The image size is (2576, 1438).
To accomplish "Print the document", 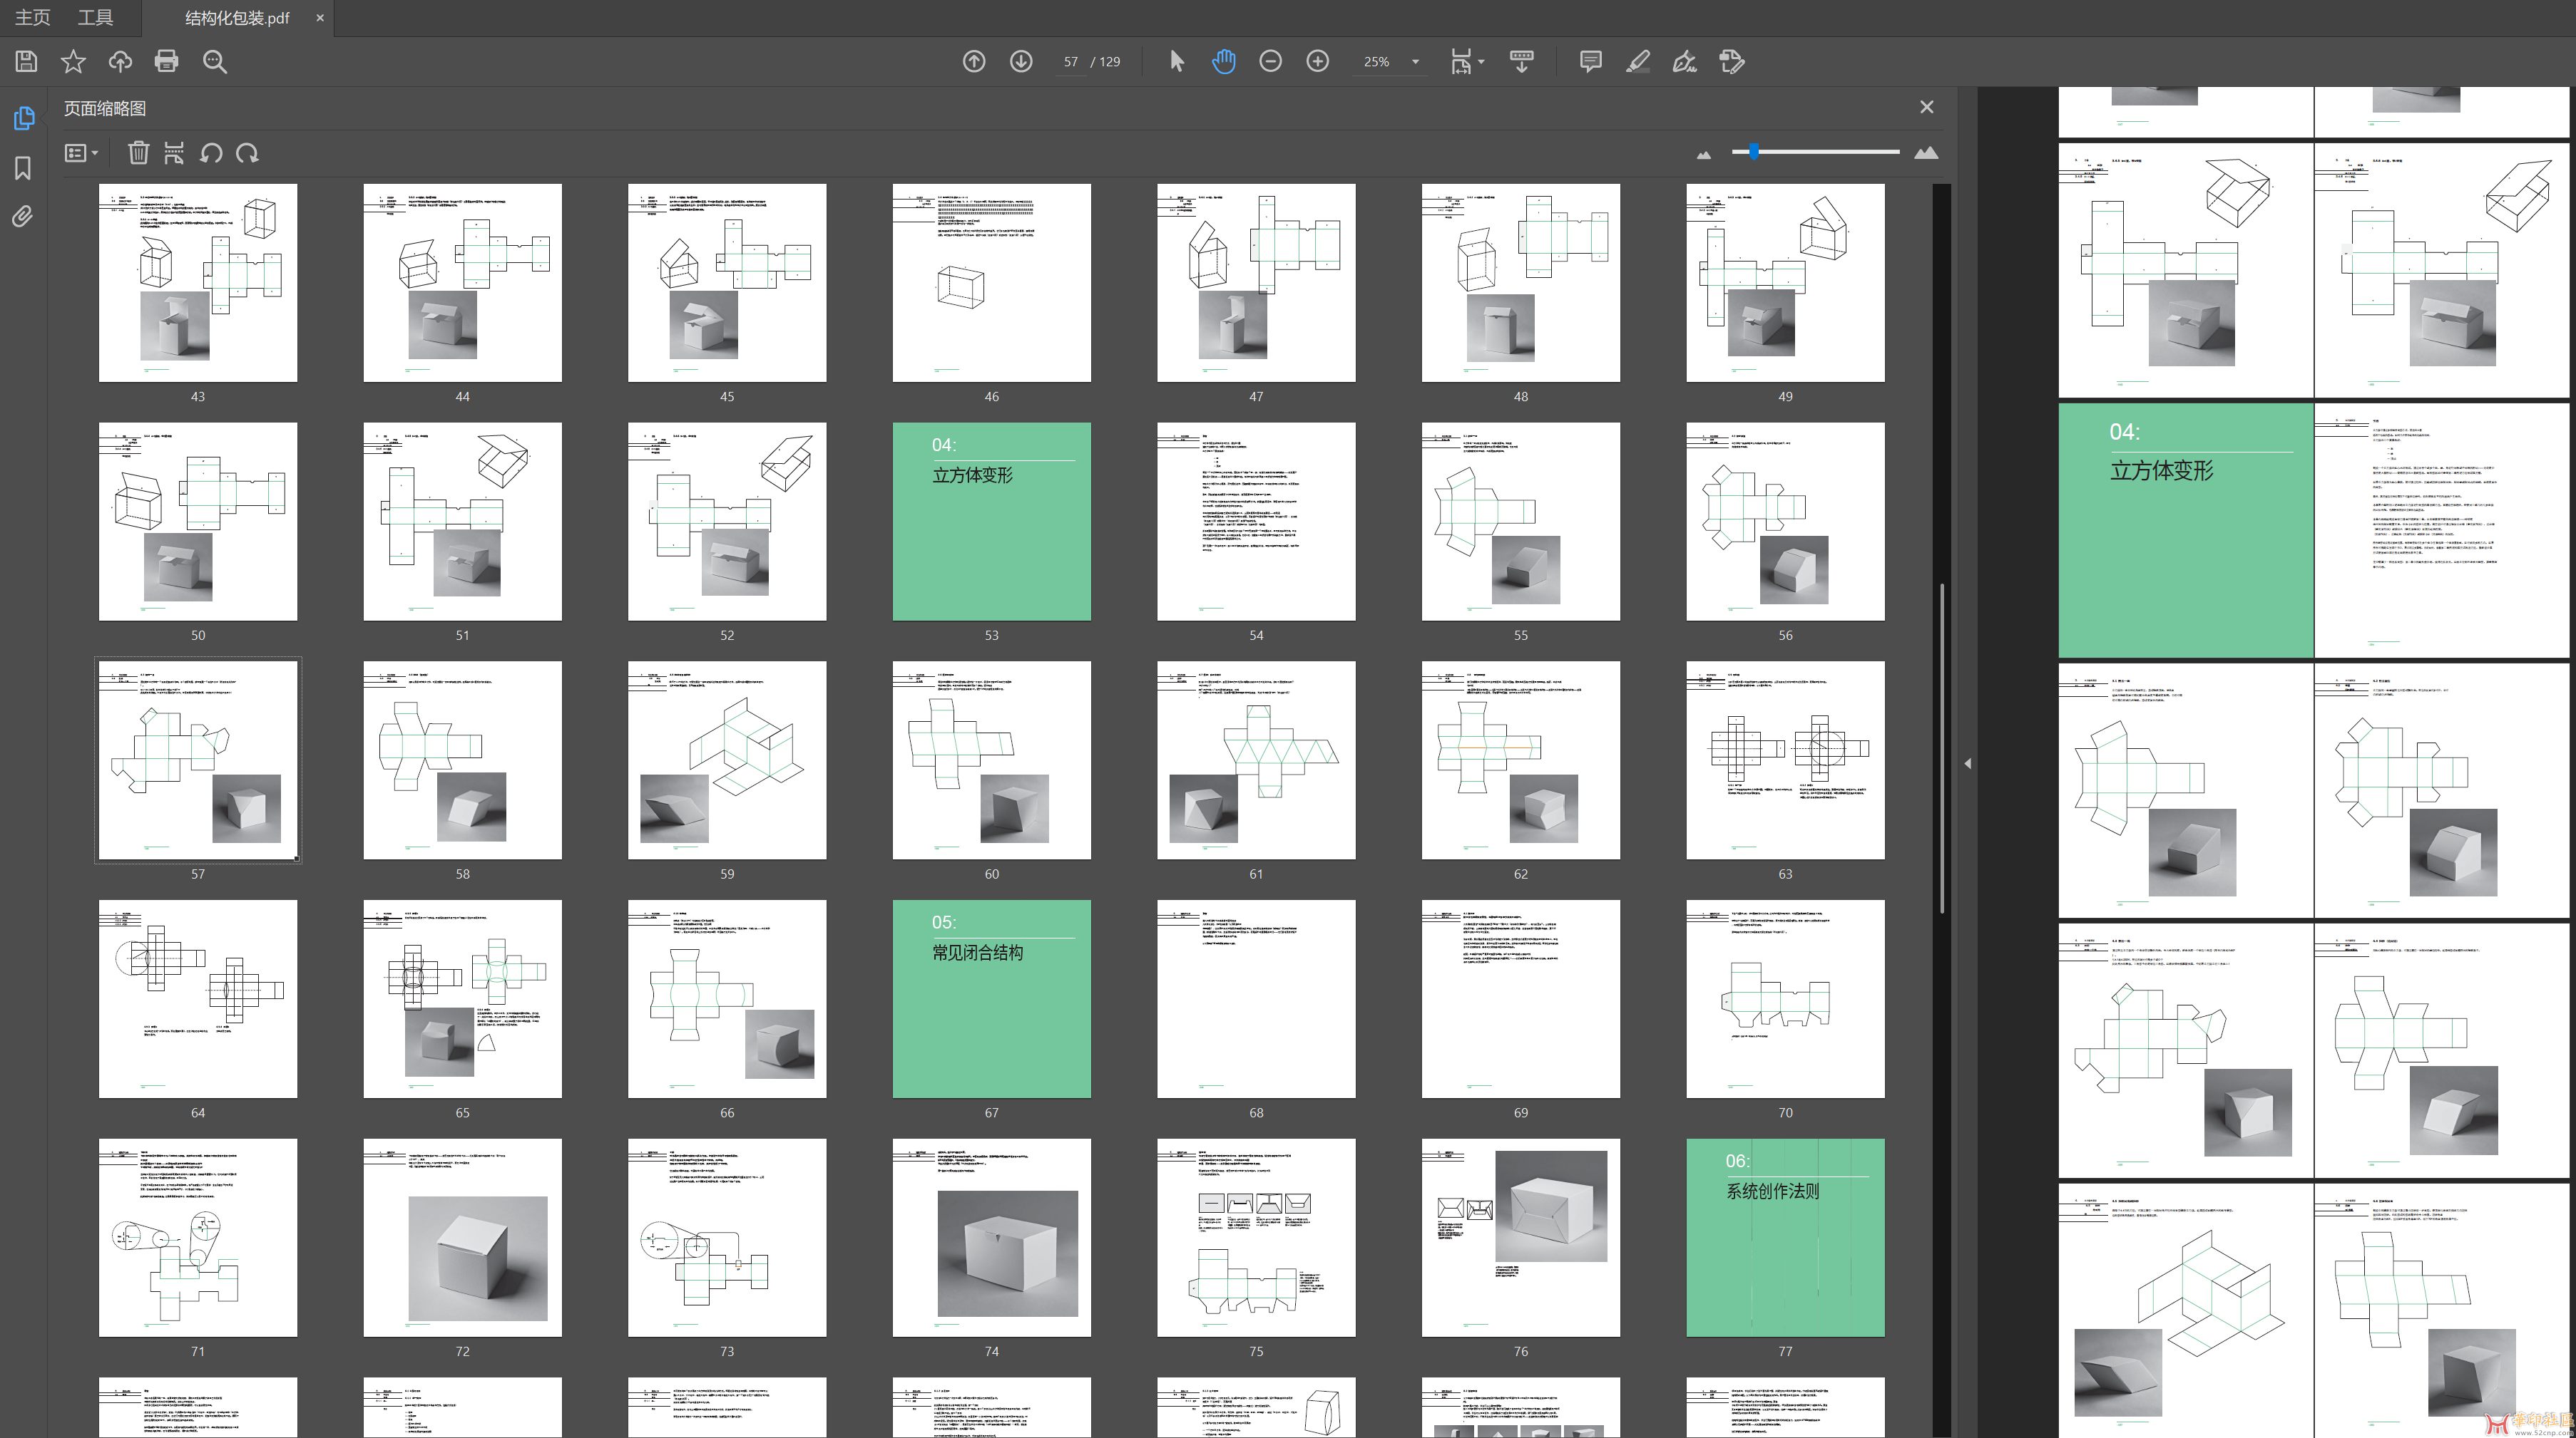I will pyautogui.click(x=167, y=62).
